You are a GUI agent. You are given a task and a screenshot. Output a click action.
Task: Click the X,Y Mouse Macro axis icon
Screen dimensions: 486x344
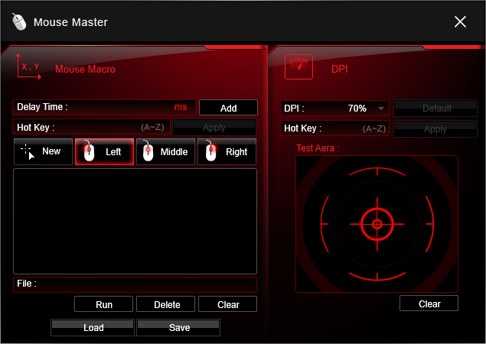28,67
